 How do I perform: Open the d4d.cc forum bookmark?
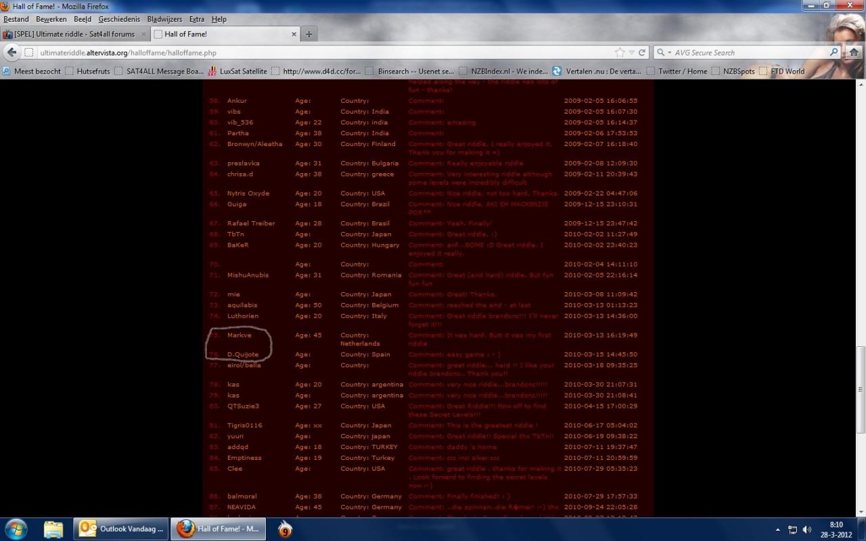click(316, 71)
